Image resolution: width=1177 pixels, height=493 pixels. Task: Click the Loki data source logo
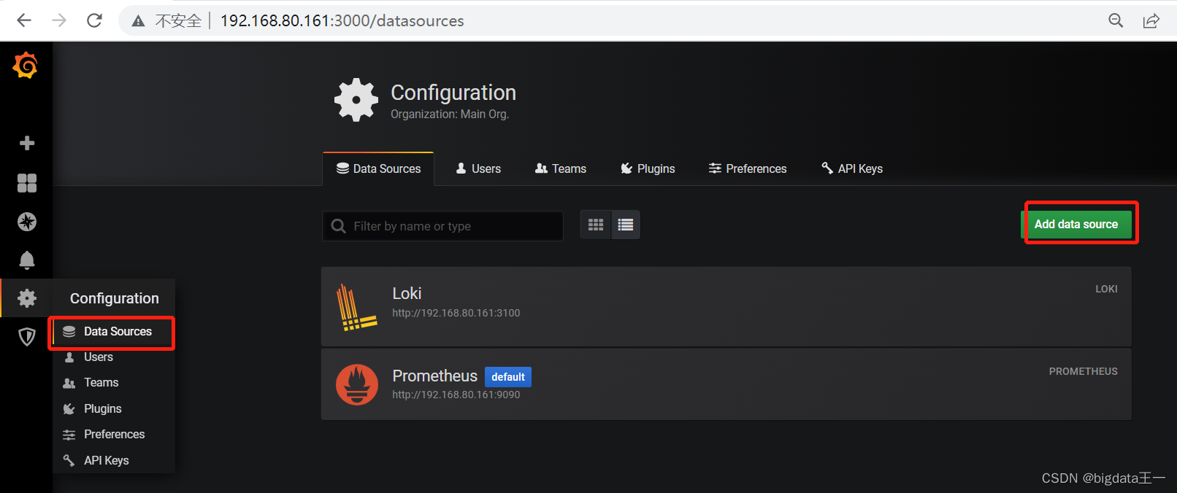pos(356,307)
